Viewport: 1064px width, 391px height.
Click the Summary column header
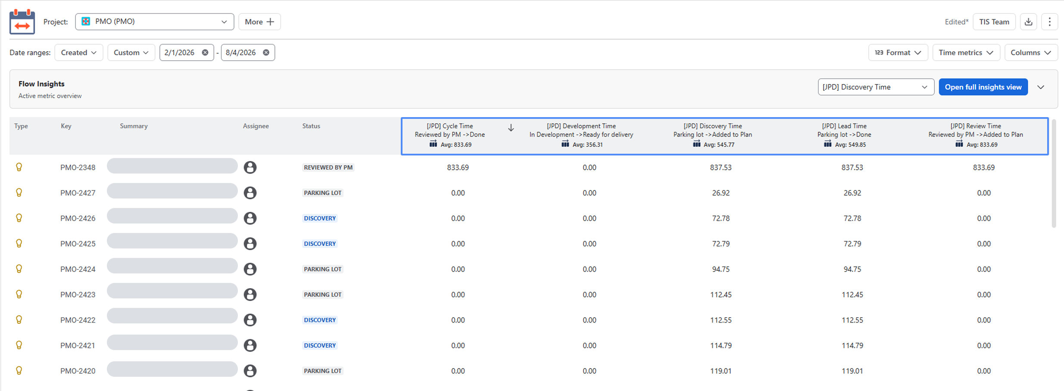point(134,126)
